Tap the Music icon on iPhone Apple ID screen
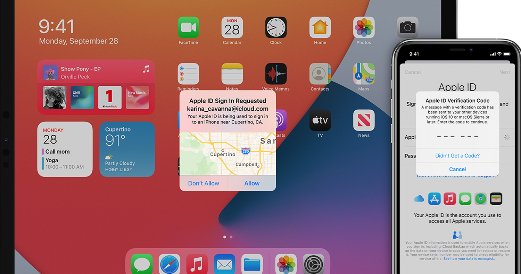Viewport: 521px width, 274px height. 450,199
